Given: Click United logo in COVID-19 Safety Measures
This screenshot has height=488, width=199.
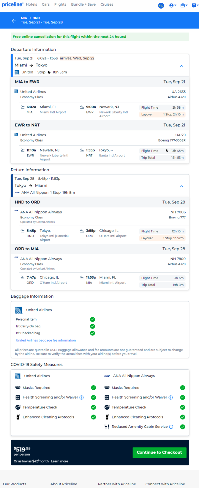Looking at the screenshot, I should pos(18,376).
